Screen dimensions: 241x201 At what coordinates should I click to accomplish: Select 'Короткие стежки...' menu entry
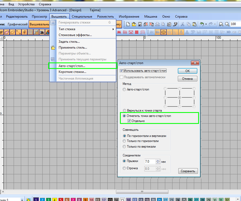coord(72,72)
